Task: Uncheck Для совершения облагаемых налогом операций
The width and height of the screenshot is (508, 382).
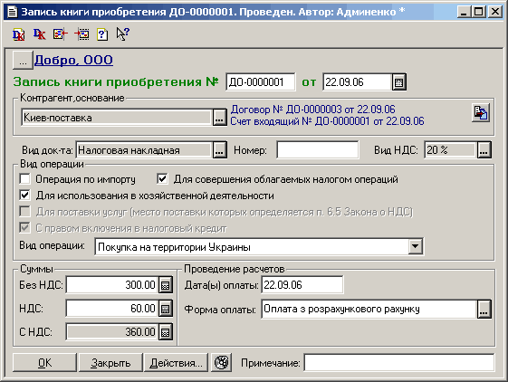Action: (x=162, y=179)
